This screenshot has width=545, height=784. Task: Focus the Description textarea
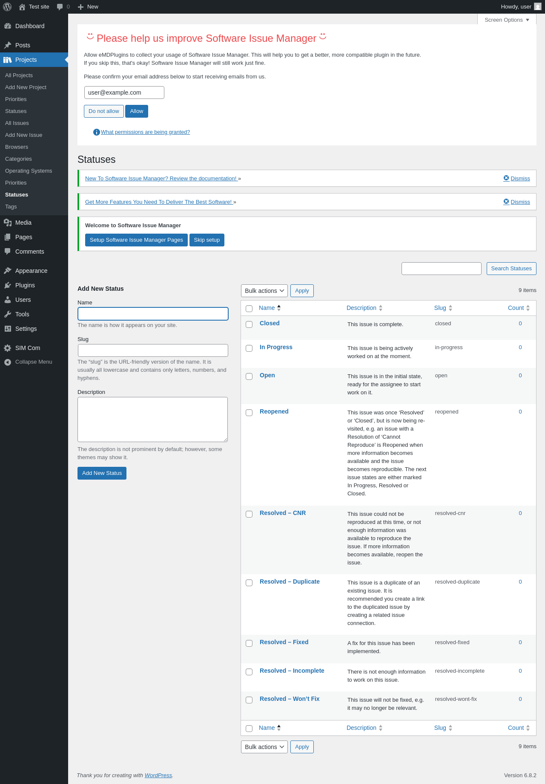(152, 419)
